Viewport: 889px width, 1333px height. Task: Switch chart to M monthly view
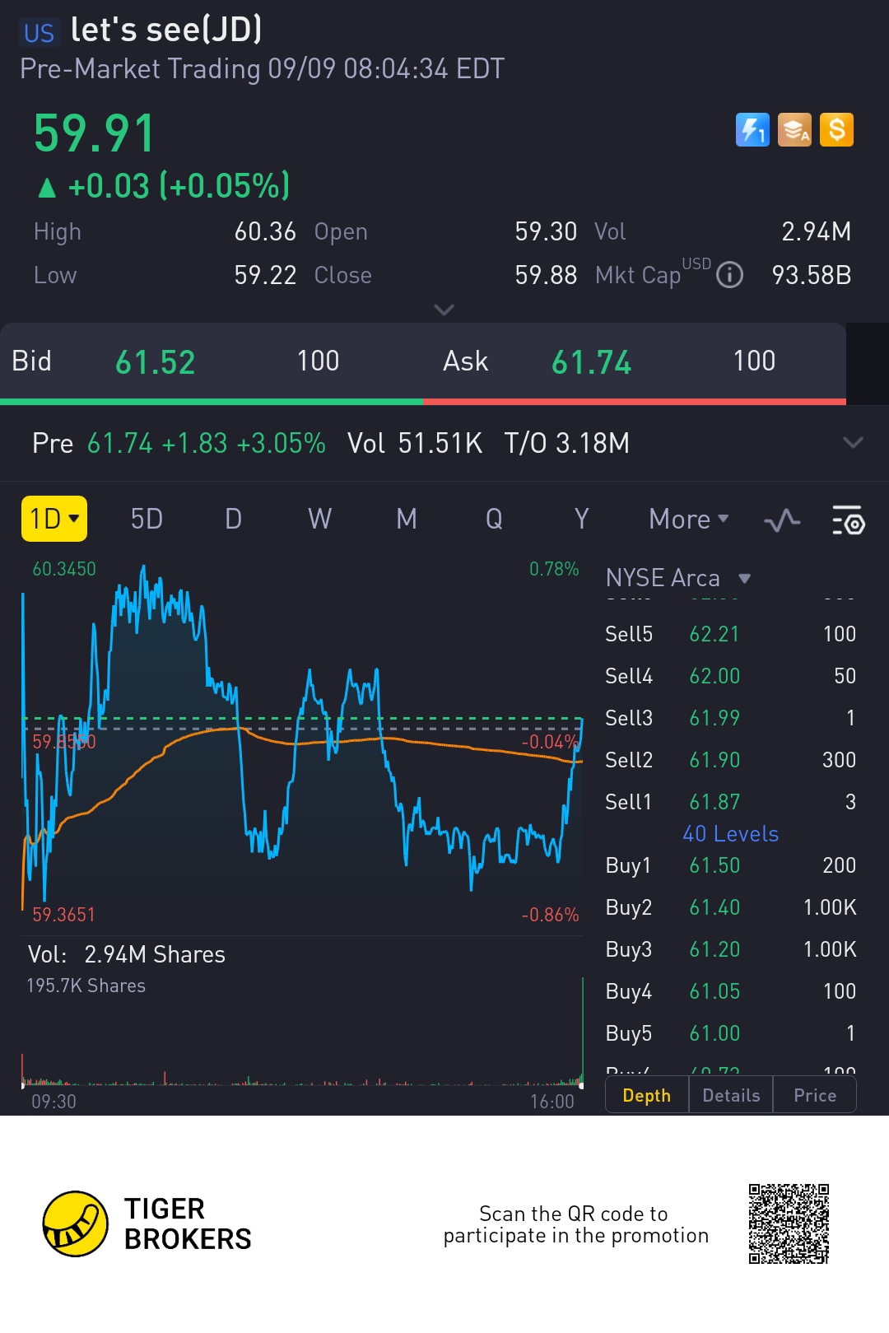[407, 520]
